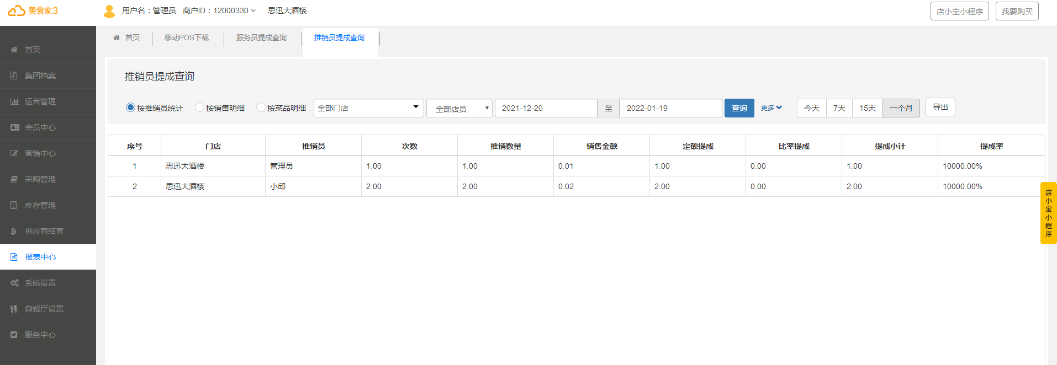The width and height of the screenshot is (1057, 365).
Task: Select 按推销员统计 radio button
Action: pos(130,108)
